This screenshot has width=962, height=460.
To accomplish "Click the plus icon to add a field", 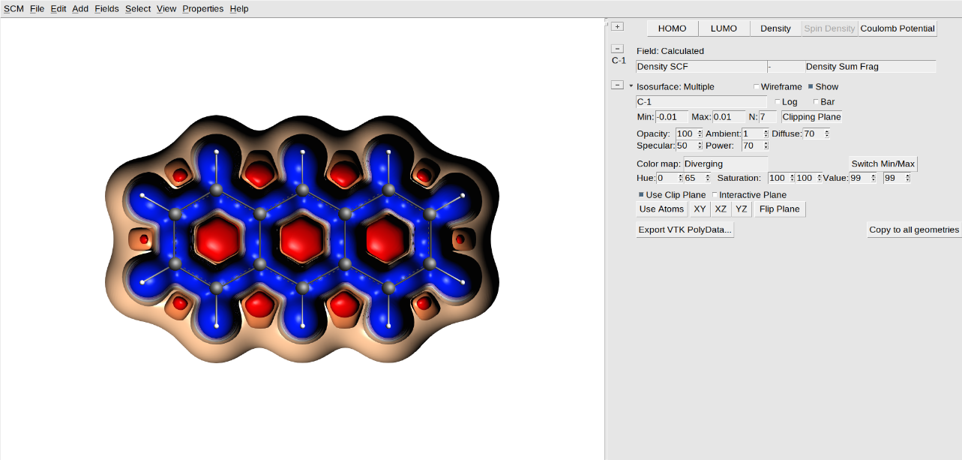I will [616, 26].
